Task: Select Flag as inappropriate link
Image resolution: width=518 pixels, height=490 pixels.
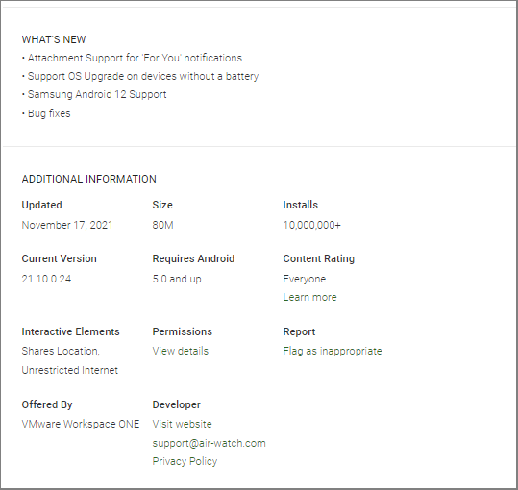Action: tap(333, 351)
